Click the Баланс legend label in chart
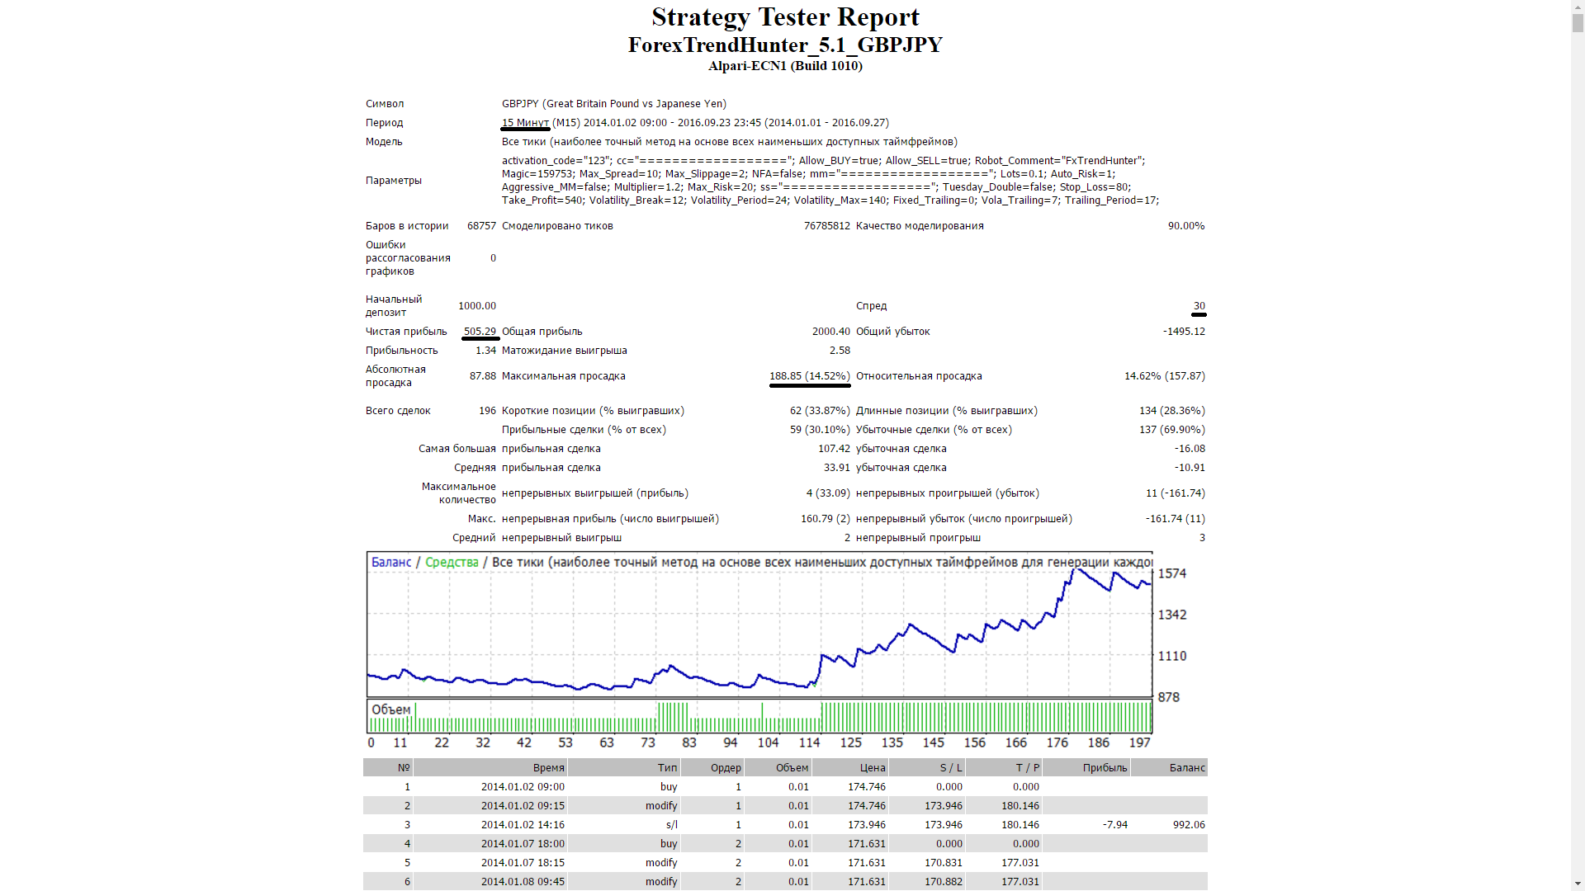This screenshot has height=891, width=1585. (391, 563)
